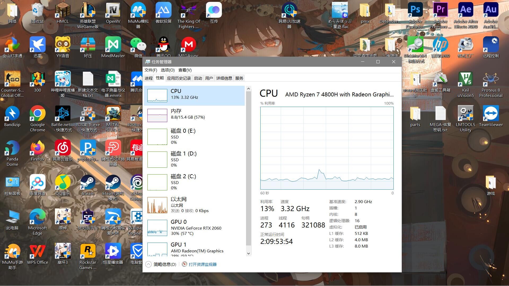Image resolution: width=509 pixels, height=286 pixels.
Task: Click the performance list scroll-down arrow
Action: click(x=248, y=253)
